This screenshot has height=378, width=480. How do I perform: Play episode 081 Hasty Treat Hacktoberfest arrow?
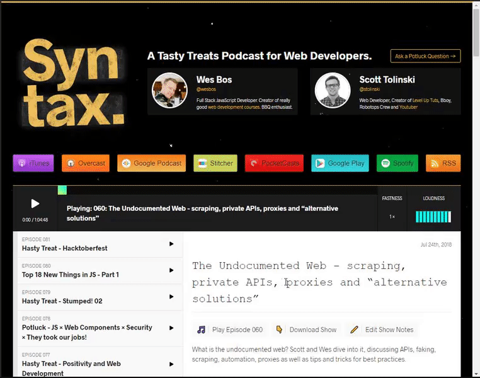pos(171,244)
